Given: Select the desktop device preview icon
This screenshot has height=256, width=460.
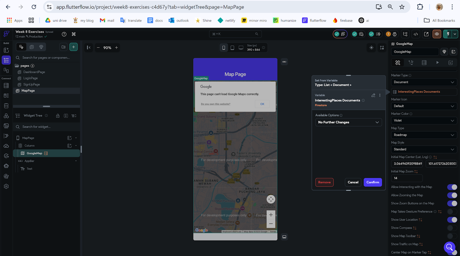Looking at the screenshot, I should point(241,48).
